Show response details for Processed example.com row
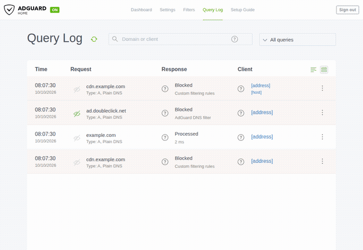The image size is (363, 250). coord(165,137)
